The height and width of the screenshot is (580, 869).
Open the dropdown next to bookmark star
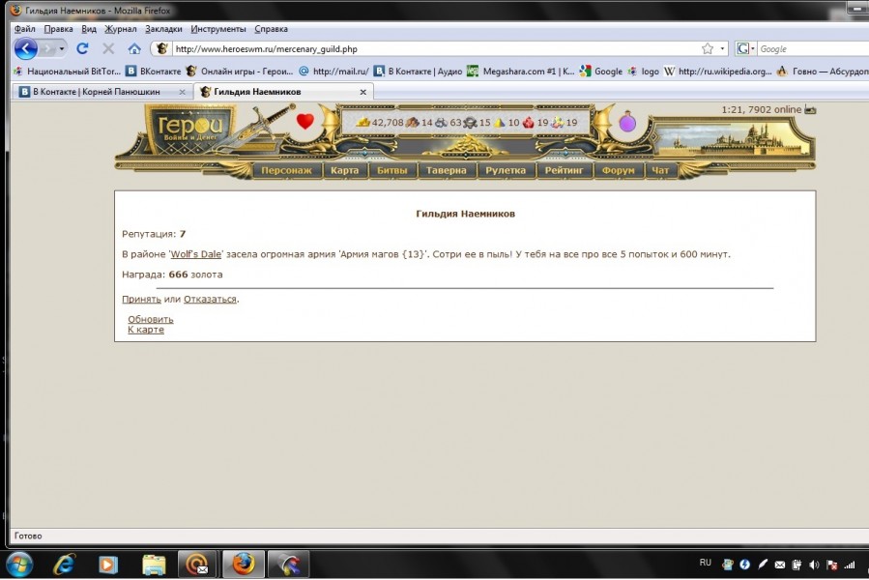point(722,48)
